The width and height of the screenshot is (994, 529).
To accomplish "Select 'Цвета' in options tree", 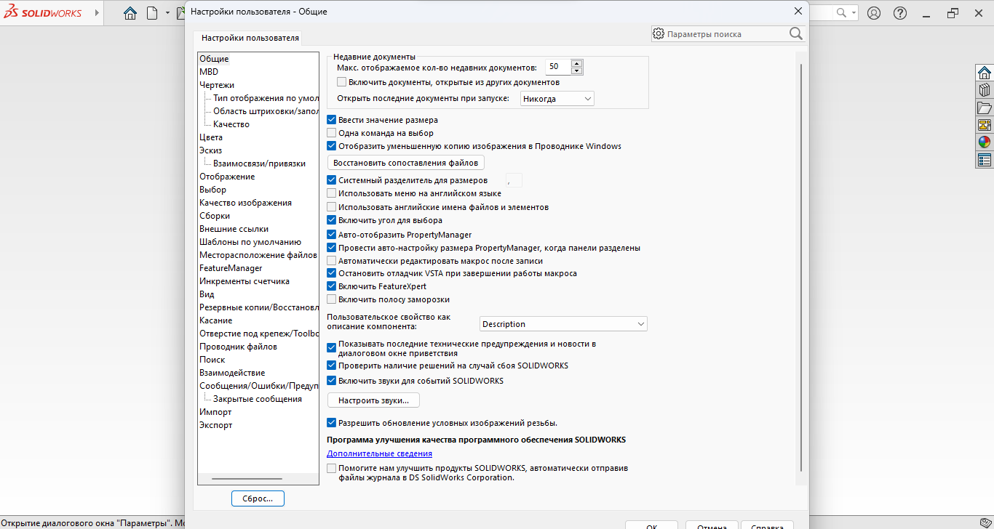I will pos(211,137).
